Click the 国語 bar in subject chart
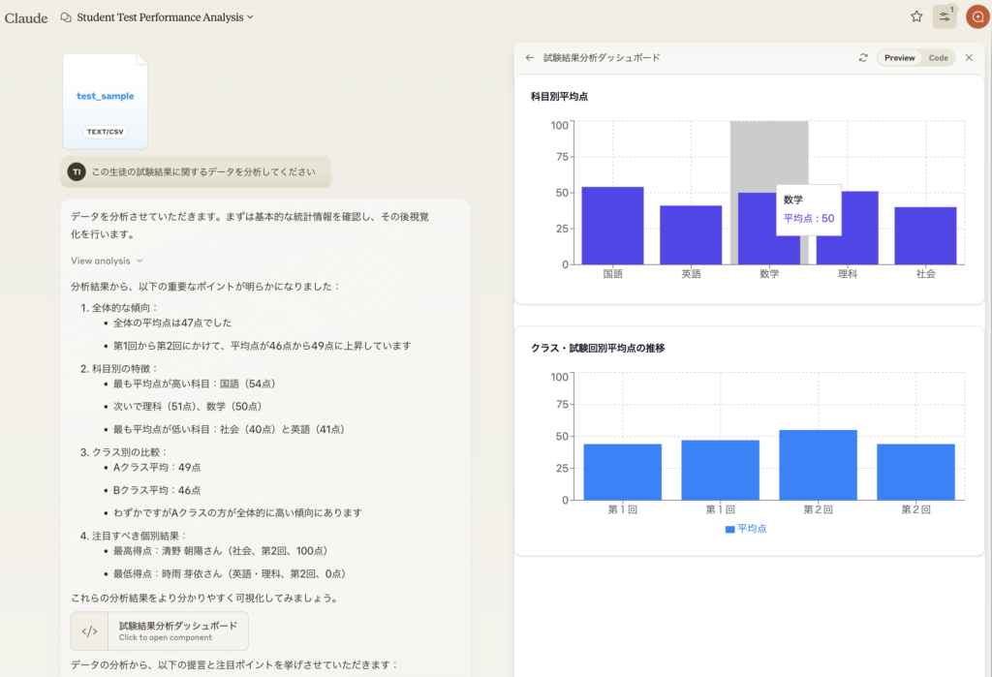Image resolution: width=992 pixels, height=677 pixels. click(x=612, y=226)
